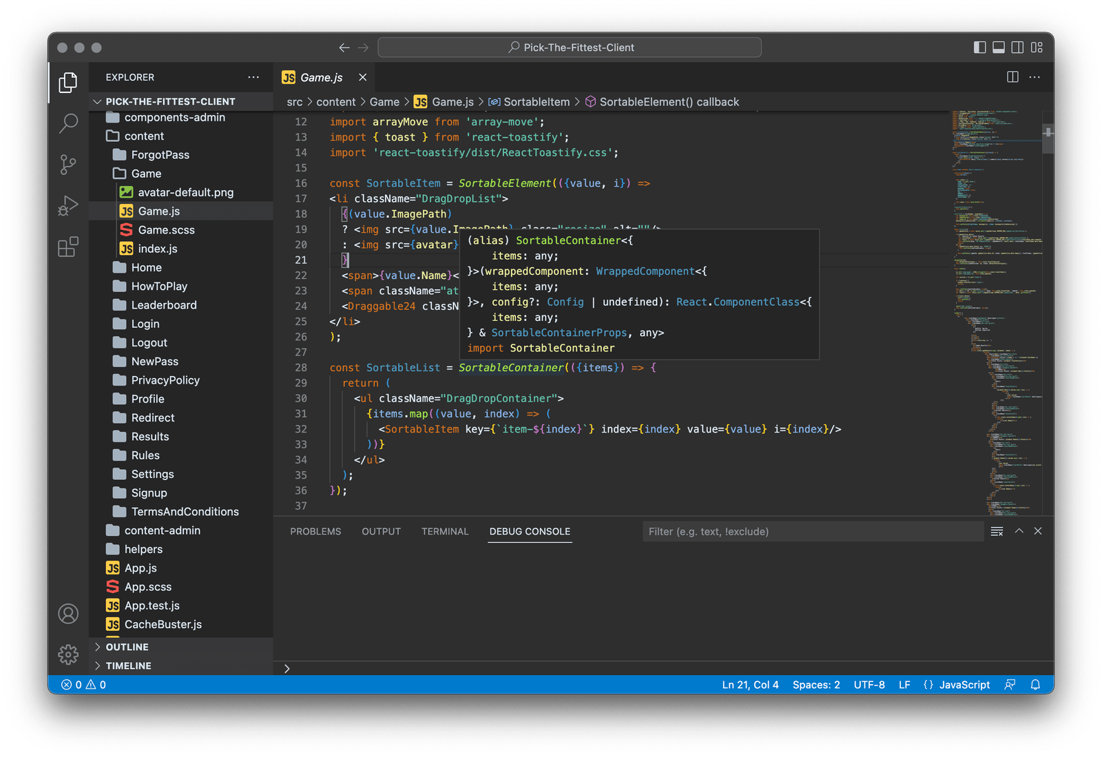This screenshot has width=1102, height=757.
Task: Expand the TIMELINE section
Action: click(x=128, y=665)
